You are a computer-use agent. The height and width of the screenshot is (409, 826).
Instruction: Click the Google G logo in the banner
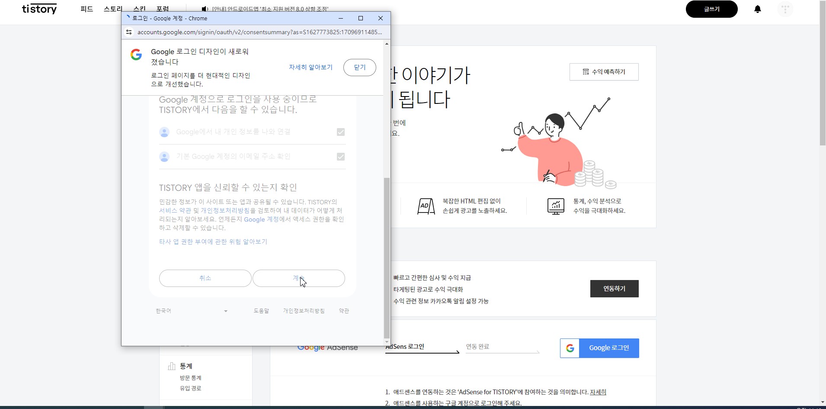click(136, 55)
